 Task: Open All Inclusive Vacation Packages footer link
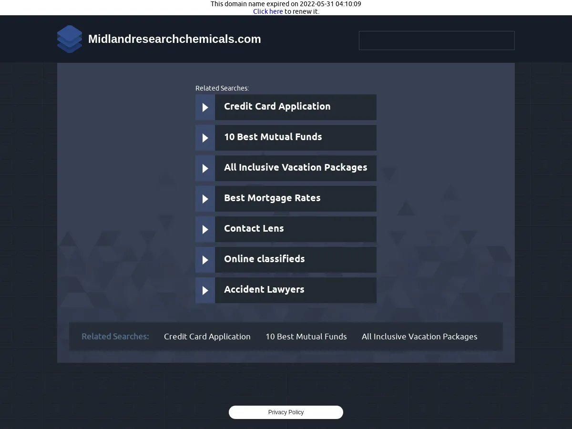click(x=419, y=336)
